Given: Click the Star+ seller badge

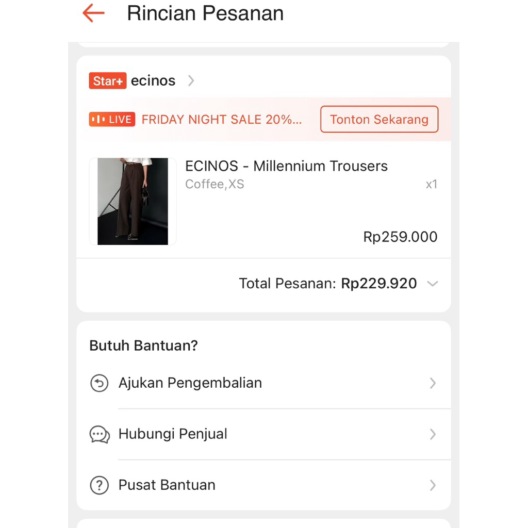Looking at the screenshot, I should (107, 81).
